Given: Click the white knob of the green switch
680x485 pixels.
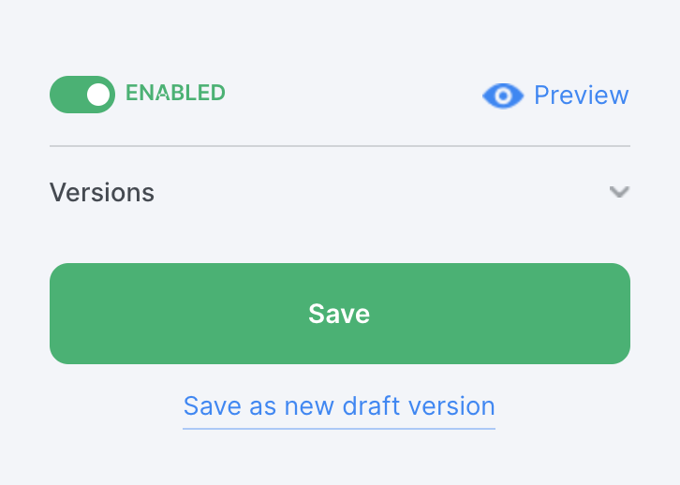Looking at the screenshot, I should (x=97, y=95).
